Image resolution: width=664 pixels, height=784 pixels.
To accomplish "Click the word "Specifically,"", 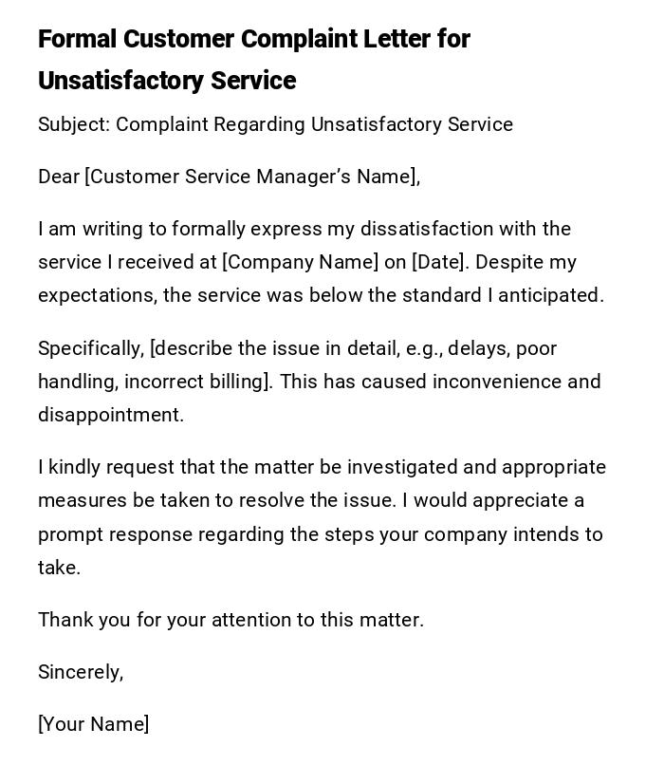I will 91,348.
